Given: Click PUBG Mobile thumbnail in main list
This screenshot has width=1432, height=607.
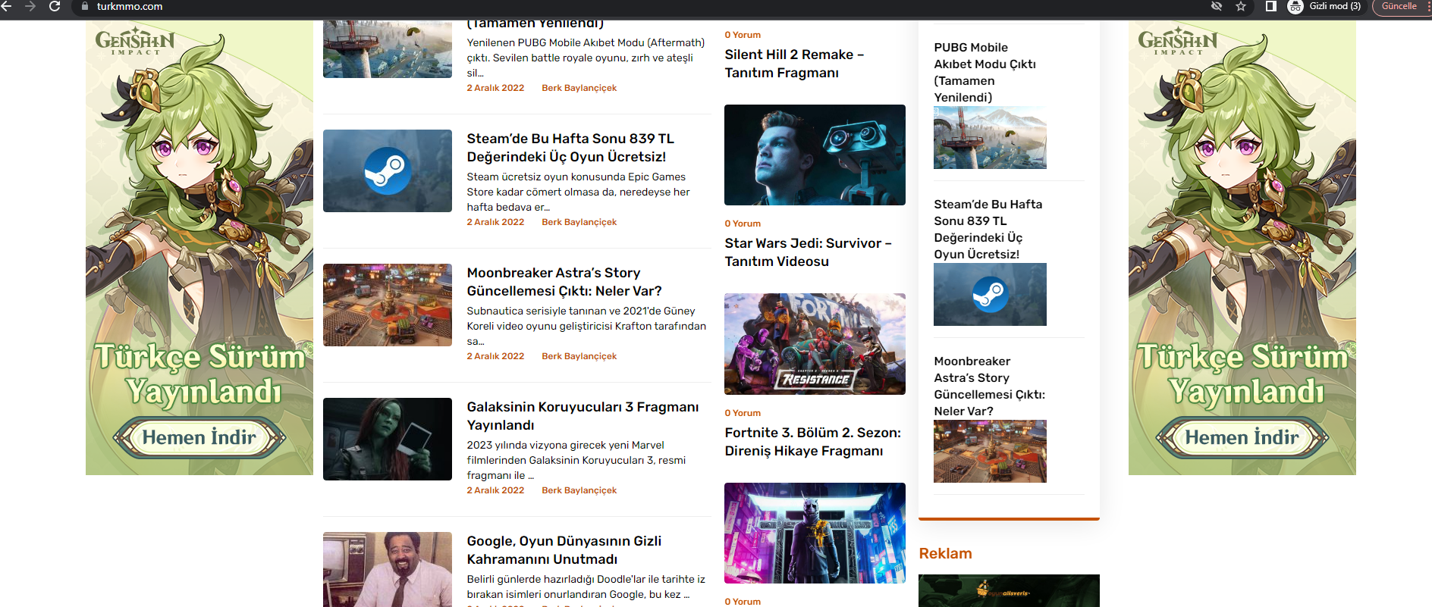Looking at the screenshot, I should coord(388,49).
